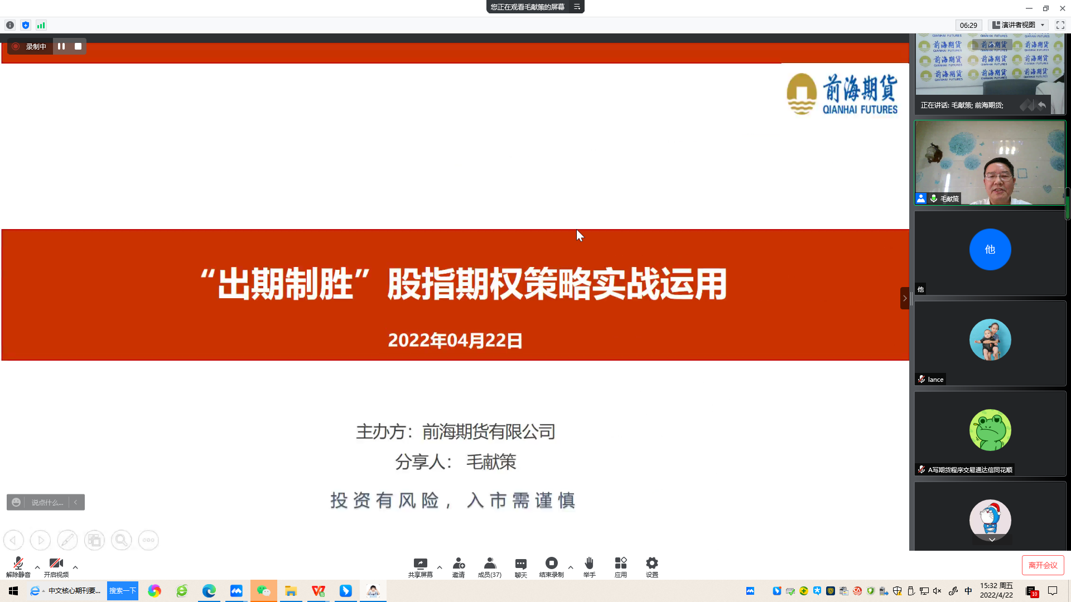Enter full screen mode icon
The image size is (1071, 602).
1060,25
